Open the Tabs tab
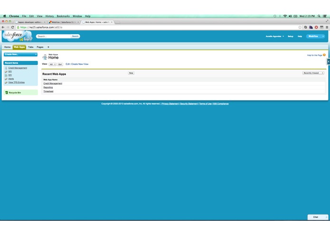The height and width of the screenshot is (235, 330). tap(31, 47)
